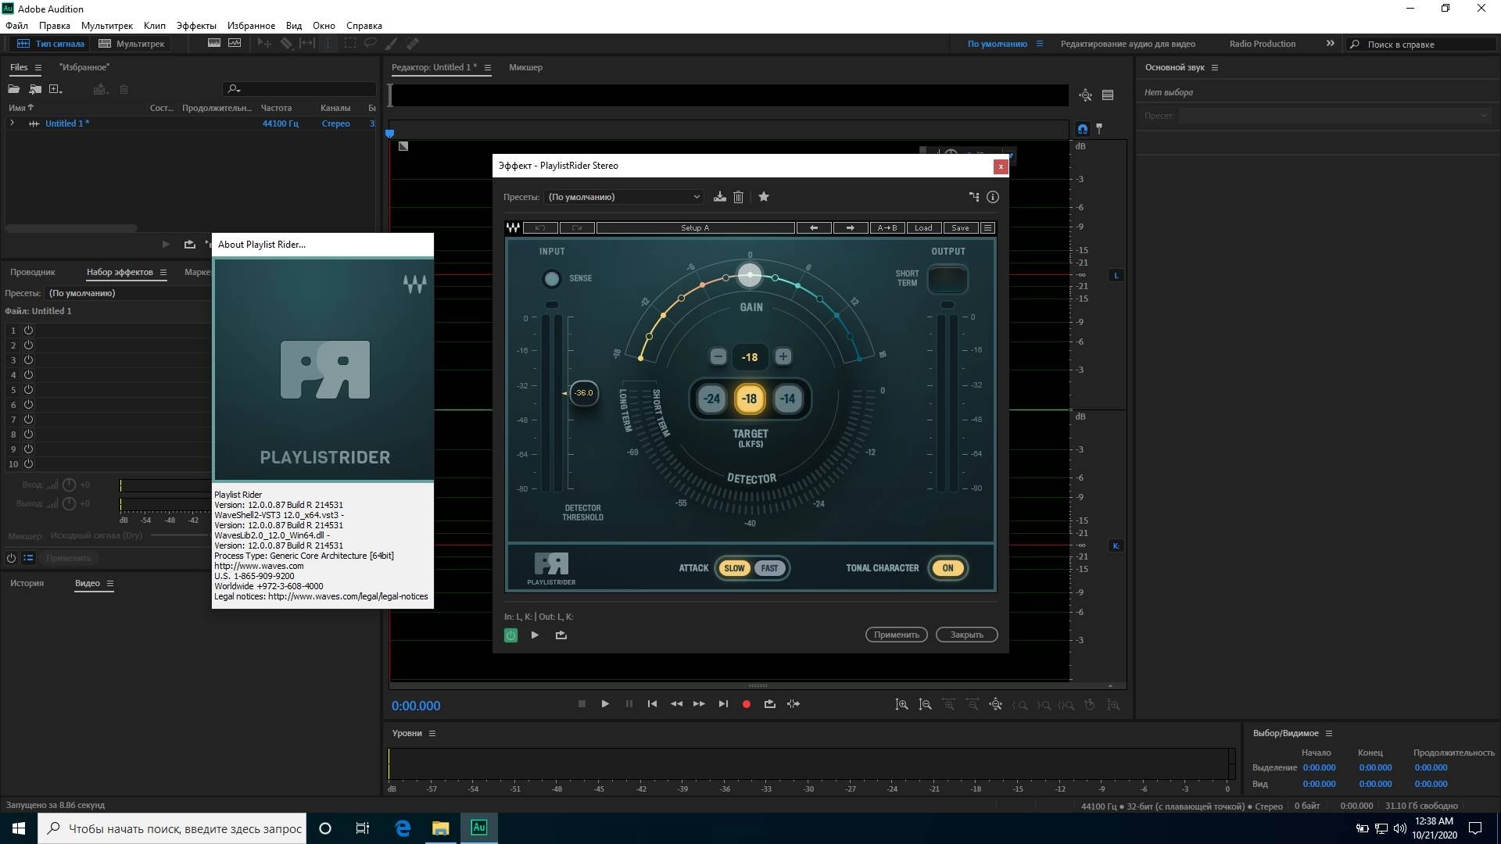
Task: Open file icon in Files panel
Action: [14, 89]
